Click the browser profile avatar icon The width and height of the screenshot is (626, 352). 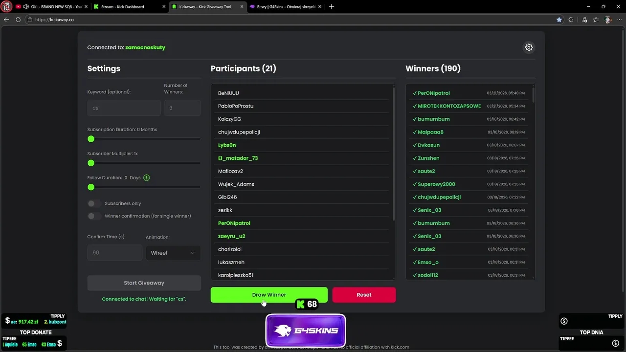pyautogui.click(x=608, y=20)
